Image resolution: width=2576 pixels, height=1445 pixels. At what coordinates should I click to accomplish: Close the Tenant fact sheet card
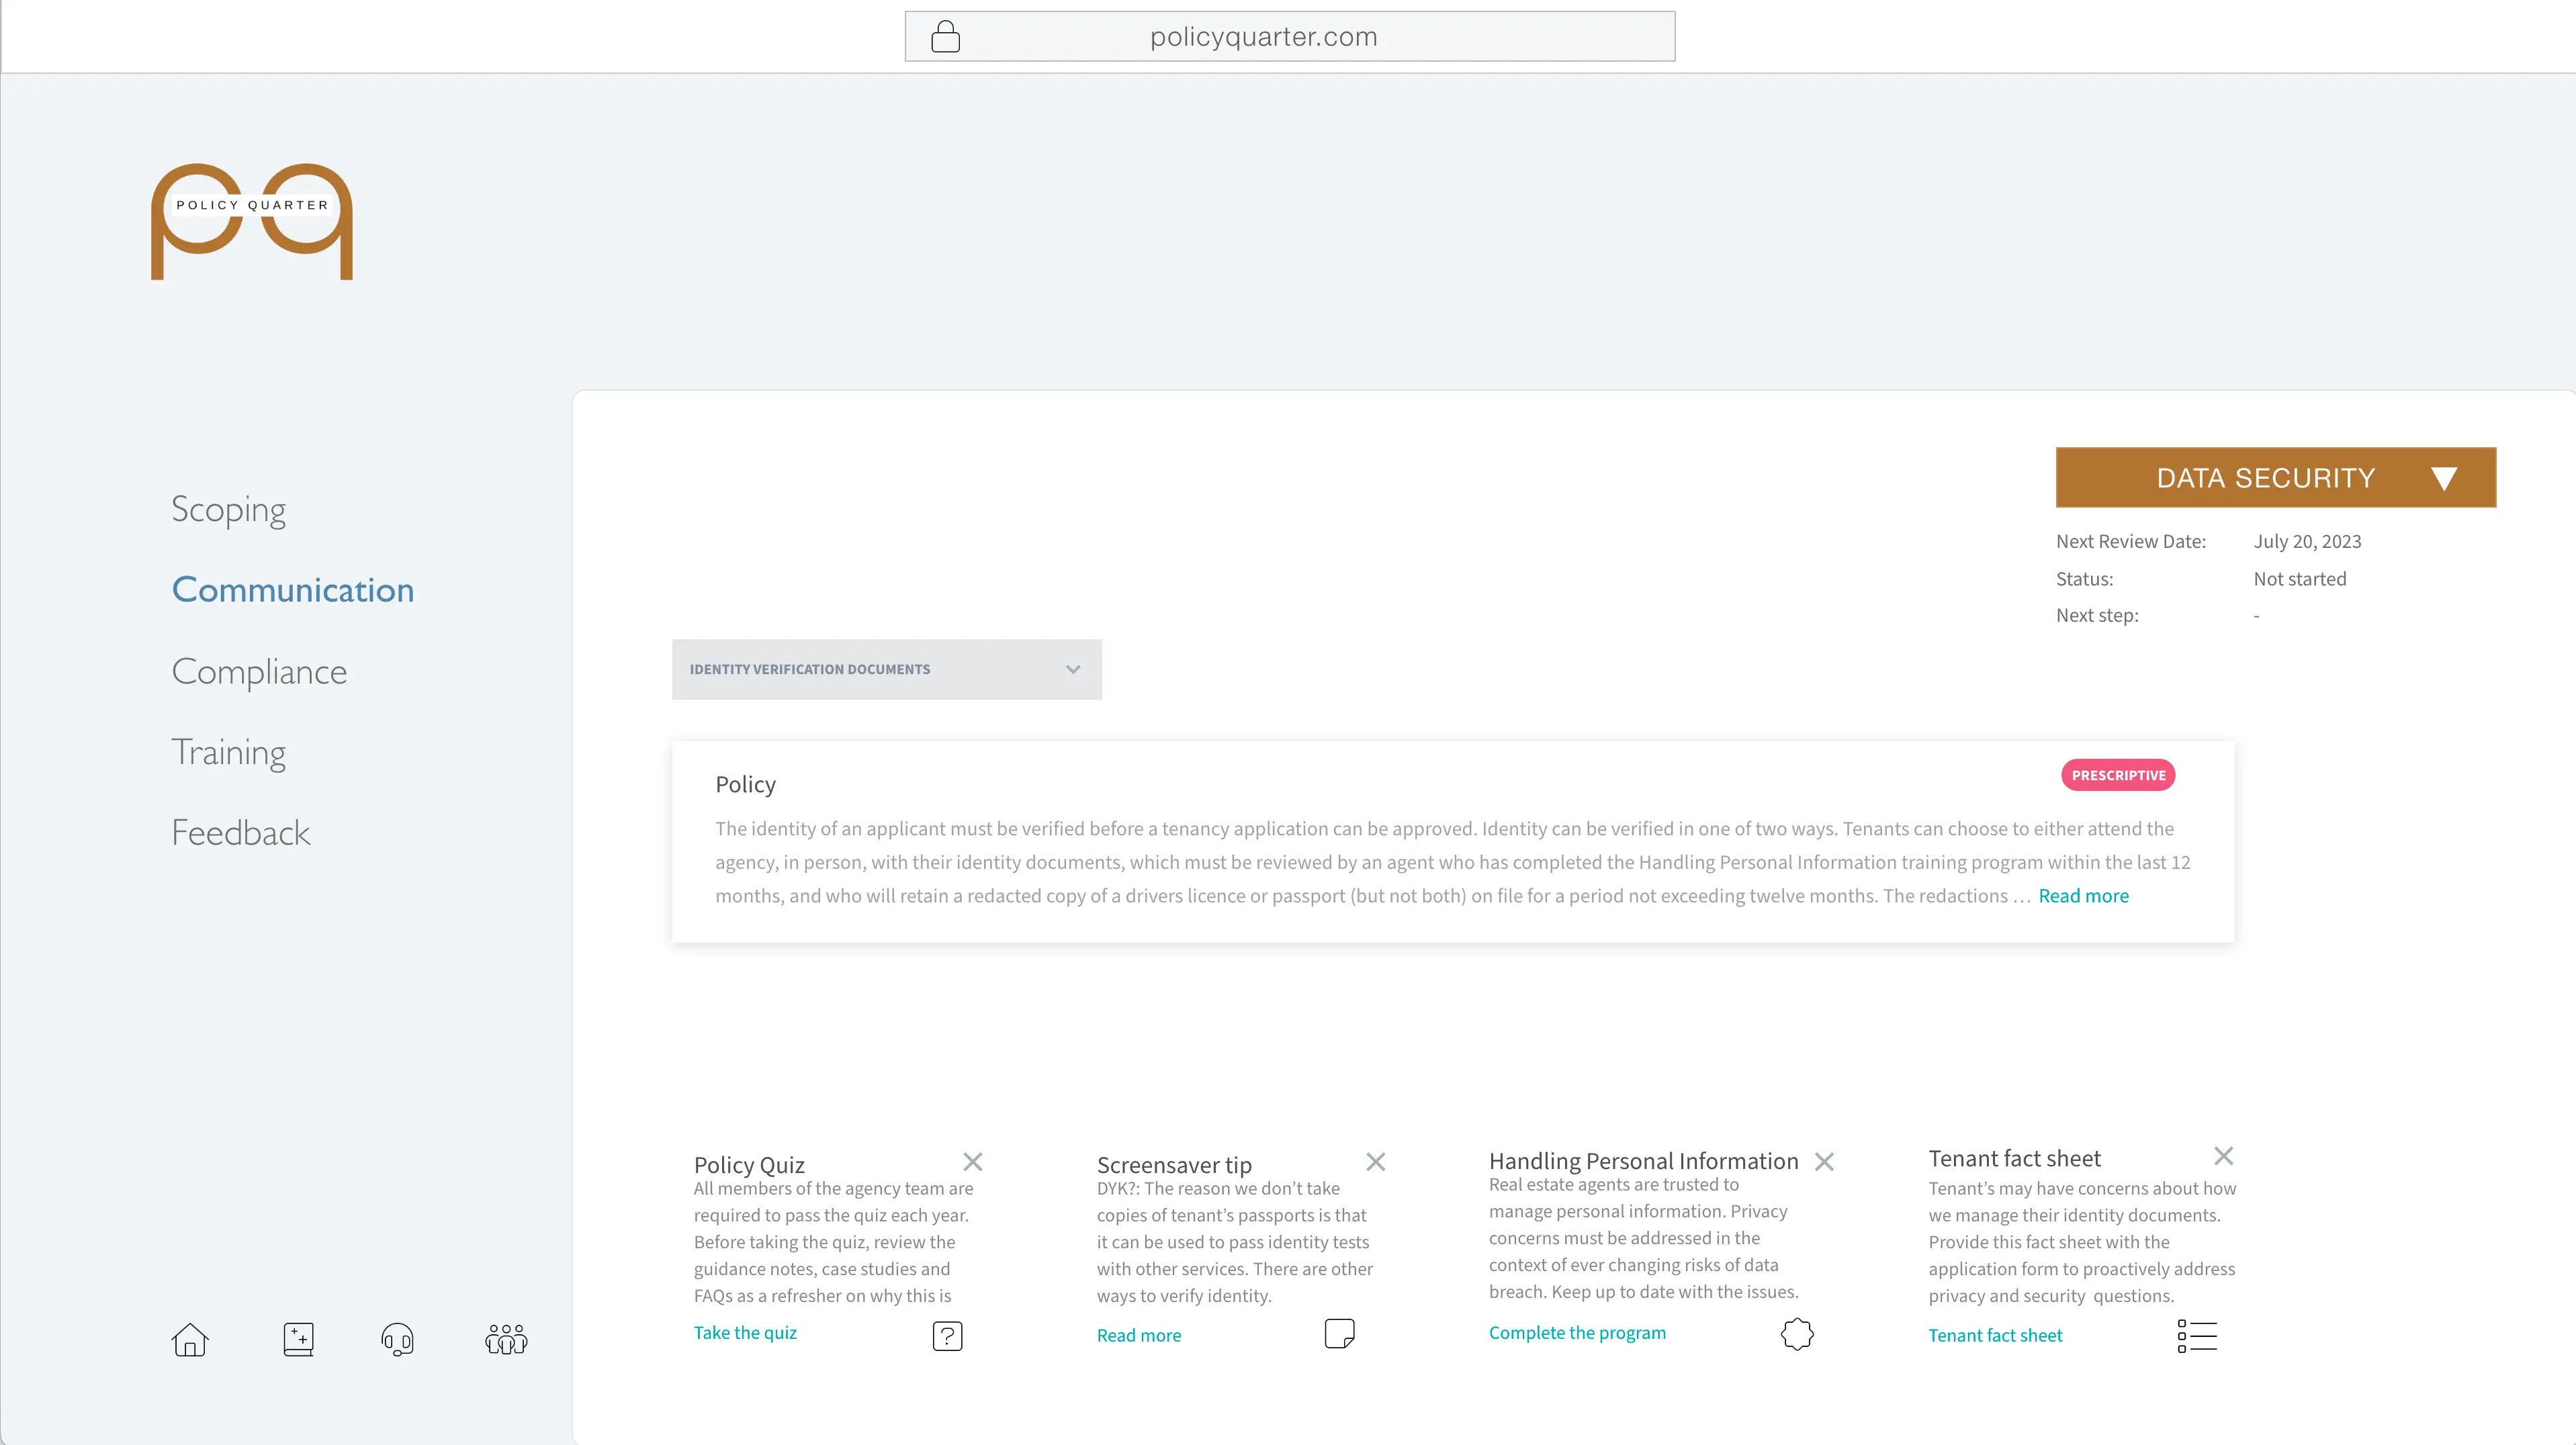pos(2223,1155)
